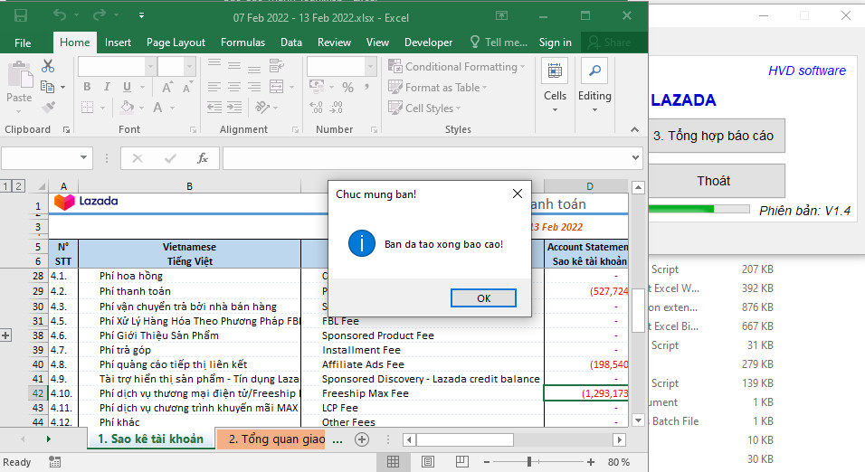This screenshot has width=865, height=472.
Task: Close the Chuc mung ban dialog
Action: click(517, 194)
